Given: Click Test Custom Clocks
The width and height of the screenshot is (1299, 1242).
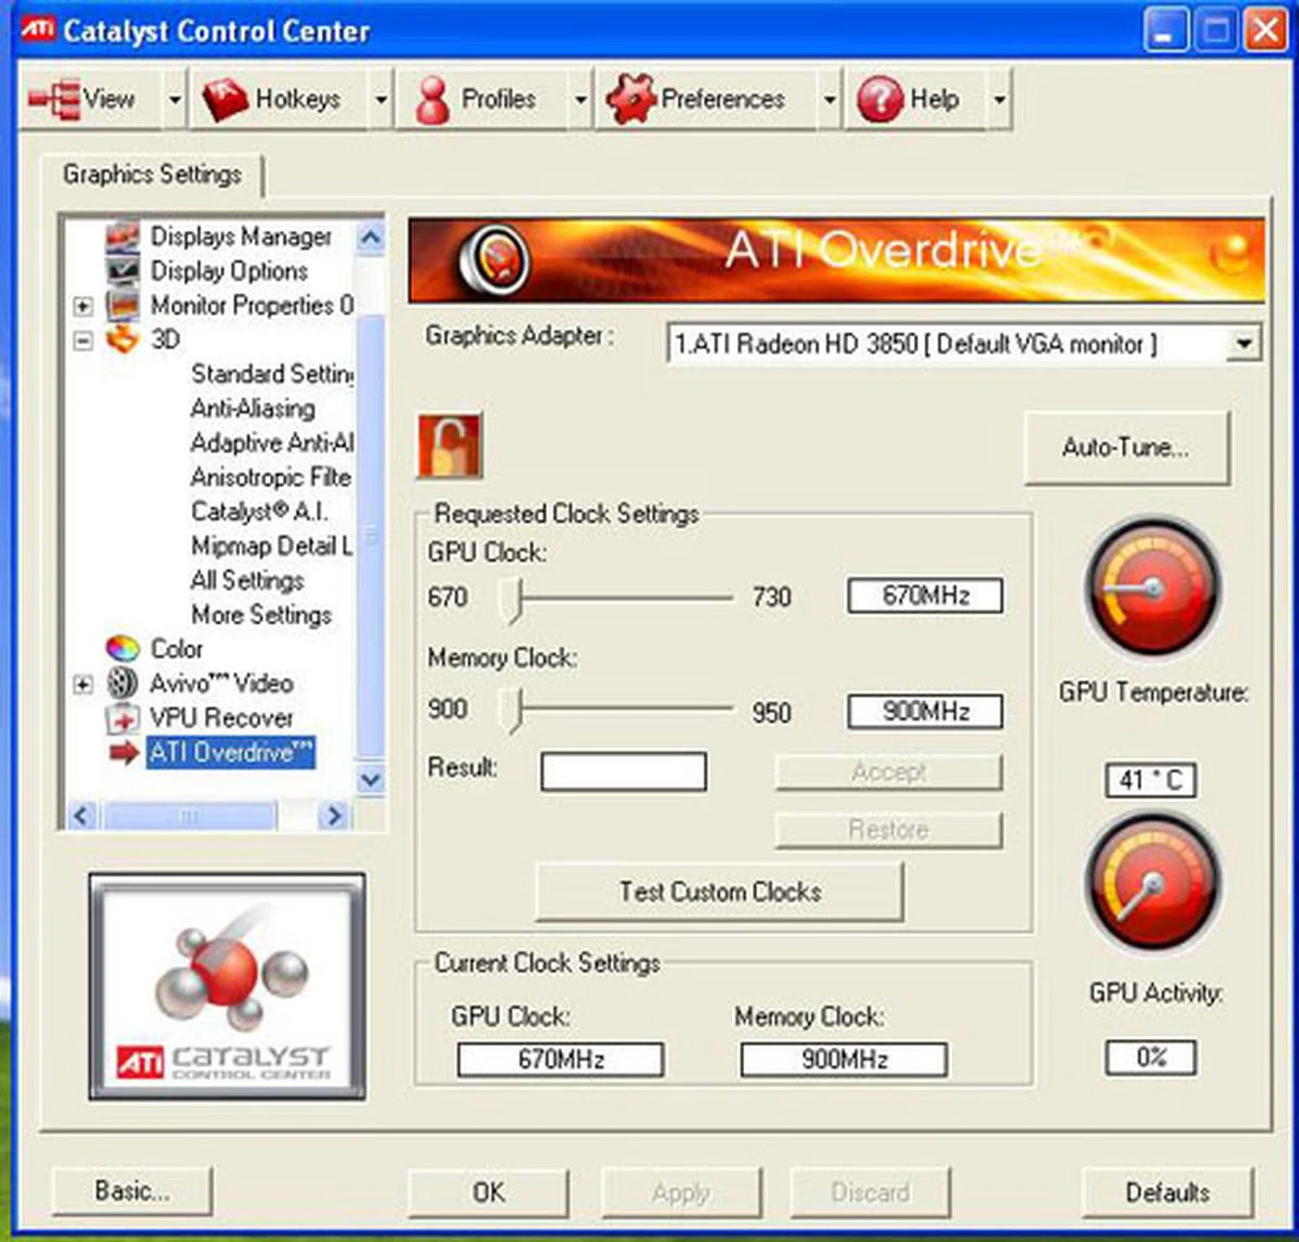Looking at the screenshot, I should click(x=719, y=892).
